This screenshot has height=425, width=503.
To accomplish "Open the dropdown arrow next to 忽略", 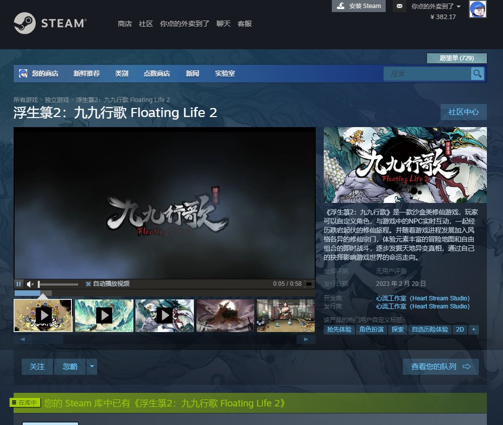I will [92, 367].
